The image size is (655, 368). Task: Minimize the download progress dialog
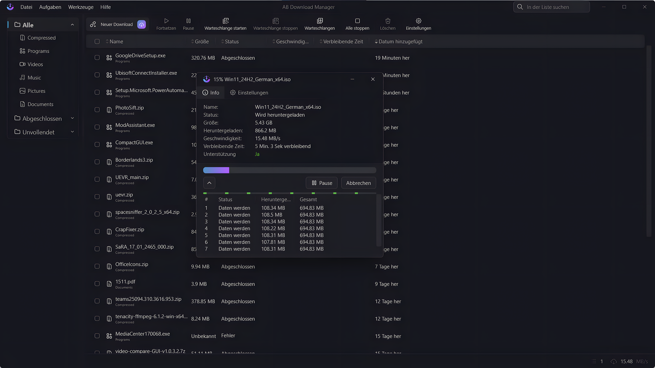(352, 79)
